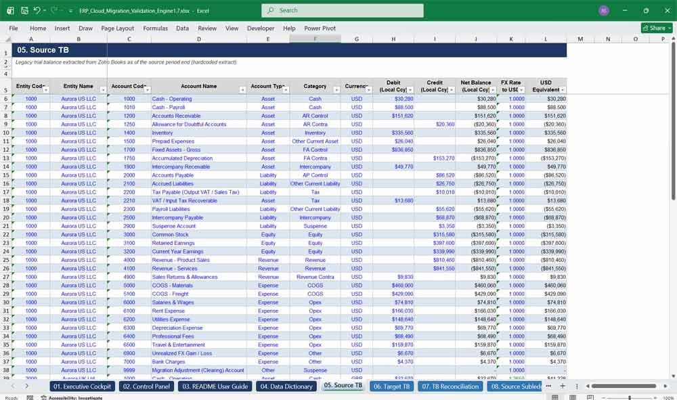Go to the 02. Control Panel sheet
Screen dimensions: 677x400
click(x=146, y=386)
